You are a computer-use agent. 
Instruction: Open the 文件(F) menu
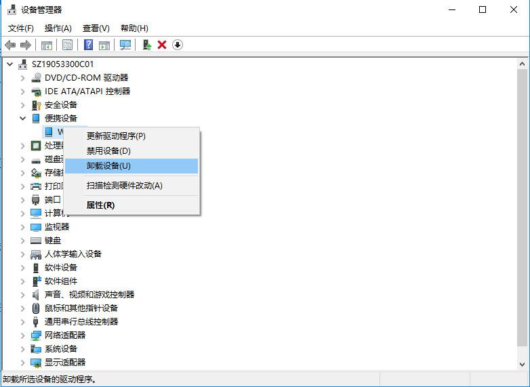tap(20, 28)
